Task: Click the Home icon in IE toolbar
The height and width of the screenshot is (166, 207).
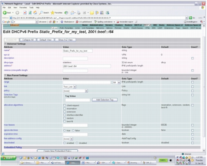Action: (x=35, y=13)
